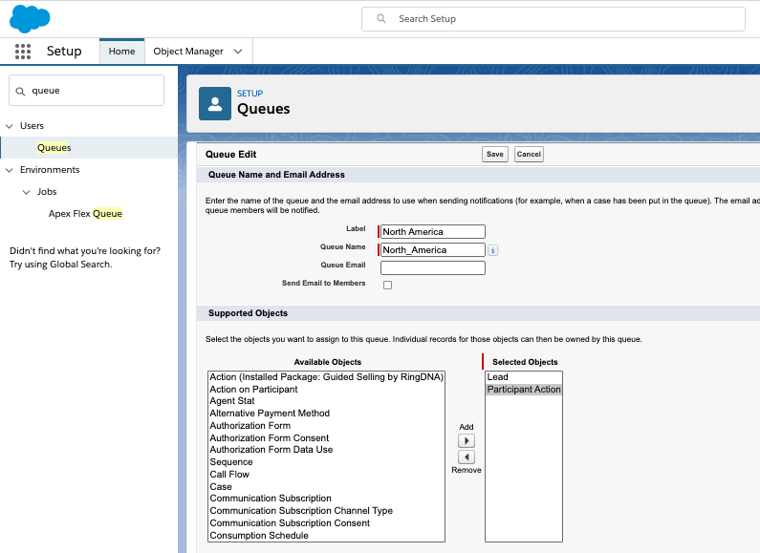Viewport: 760px width, 553px height.
Task: Click the magnifier icon in Search Setup
Action: 382,19
